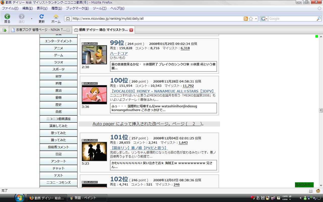Expand hidden system tray icons arrow

pyautogui.click(x=301, y=198)
